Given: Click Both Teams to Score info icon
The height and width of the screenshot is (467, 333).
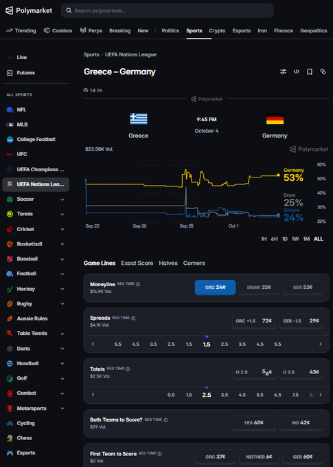Looking at the screenshot, I should coord(165,420).
